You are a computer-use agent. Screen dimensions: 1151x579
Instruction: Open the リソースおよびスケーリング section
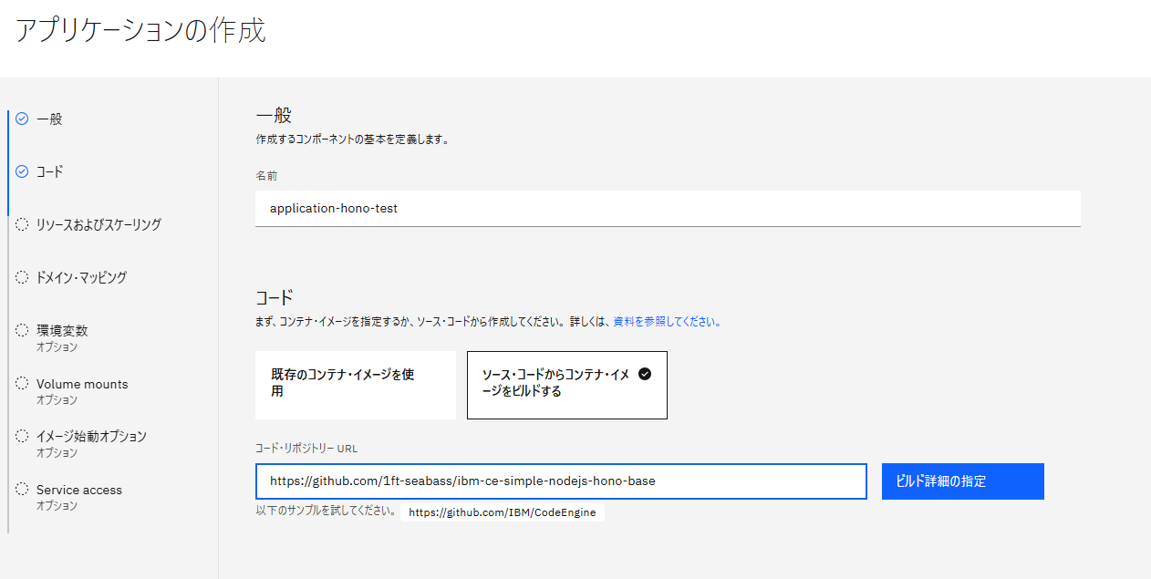tap(99, 224)
